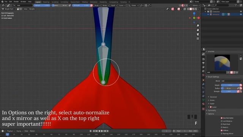
Task: Click the outliner search field
Action: pos(222,5)
